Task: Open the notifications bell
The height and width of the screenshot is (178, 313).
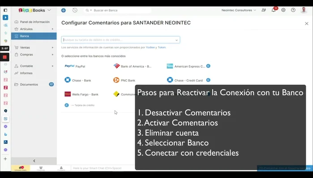Action: 274,10
